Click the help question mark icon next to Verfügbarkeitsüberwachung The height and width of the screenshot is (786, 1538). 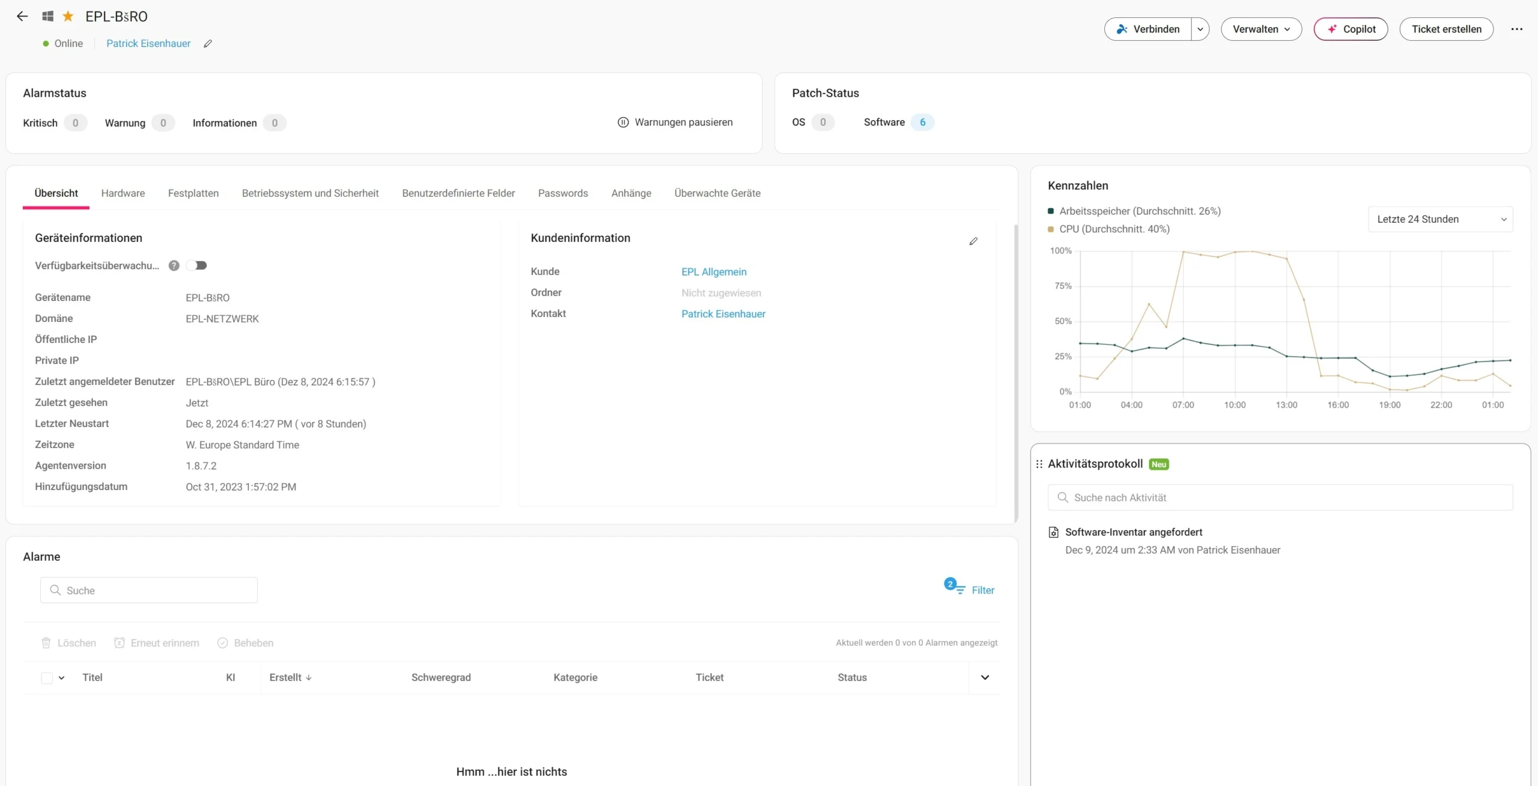pos(174,265)
